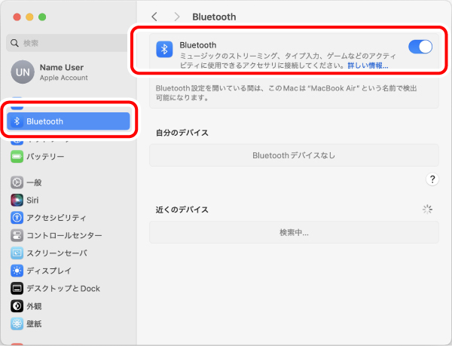This screenshot has height=346, width=452.
Task: Click the forward navigation chevron
Action: click(176, 16)
